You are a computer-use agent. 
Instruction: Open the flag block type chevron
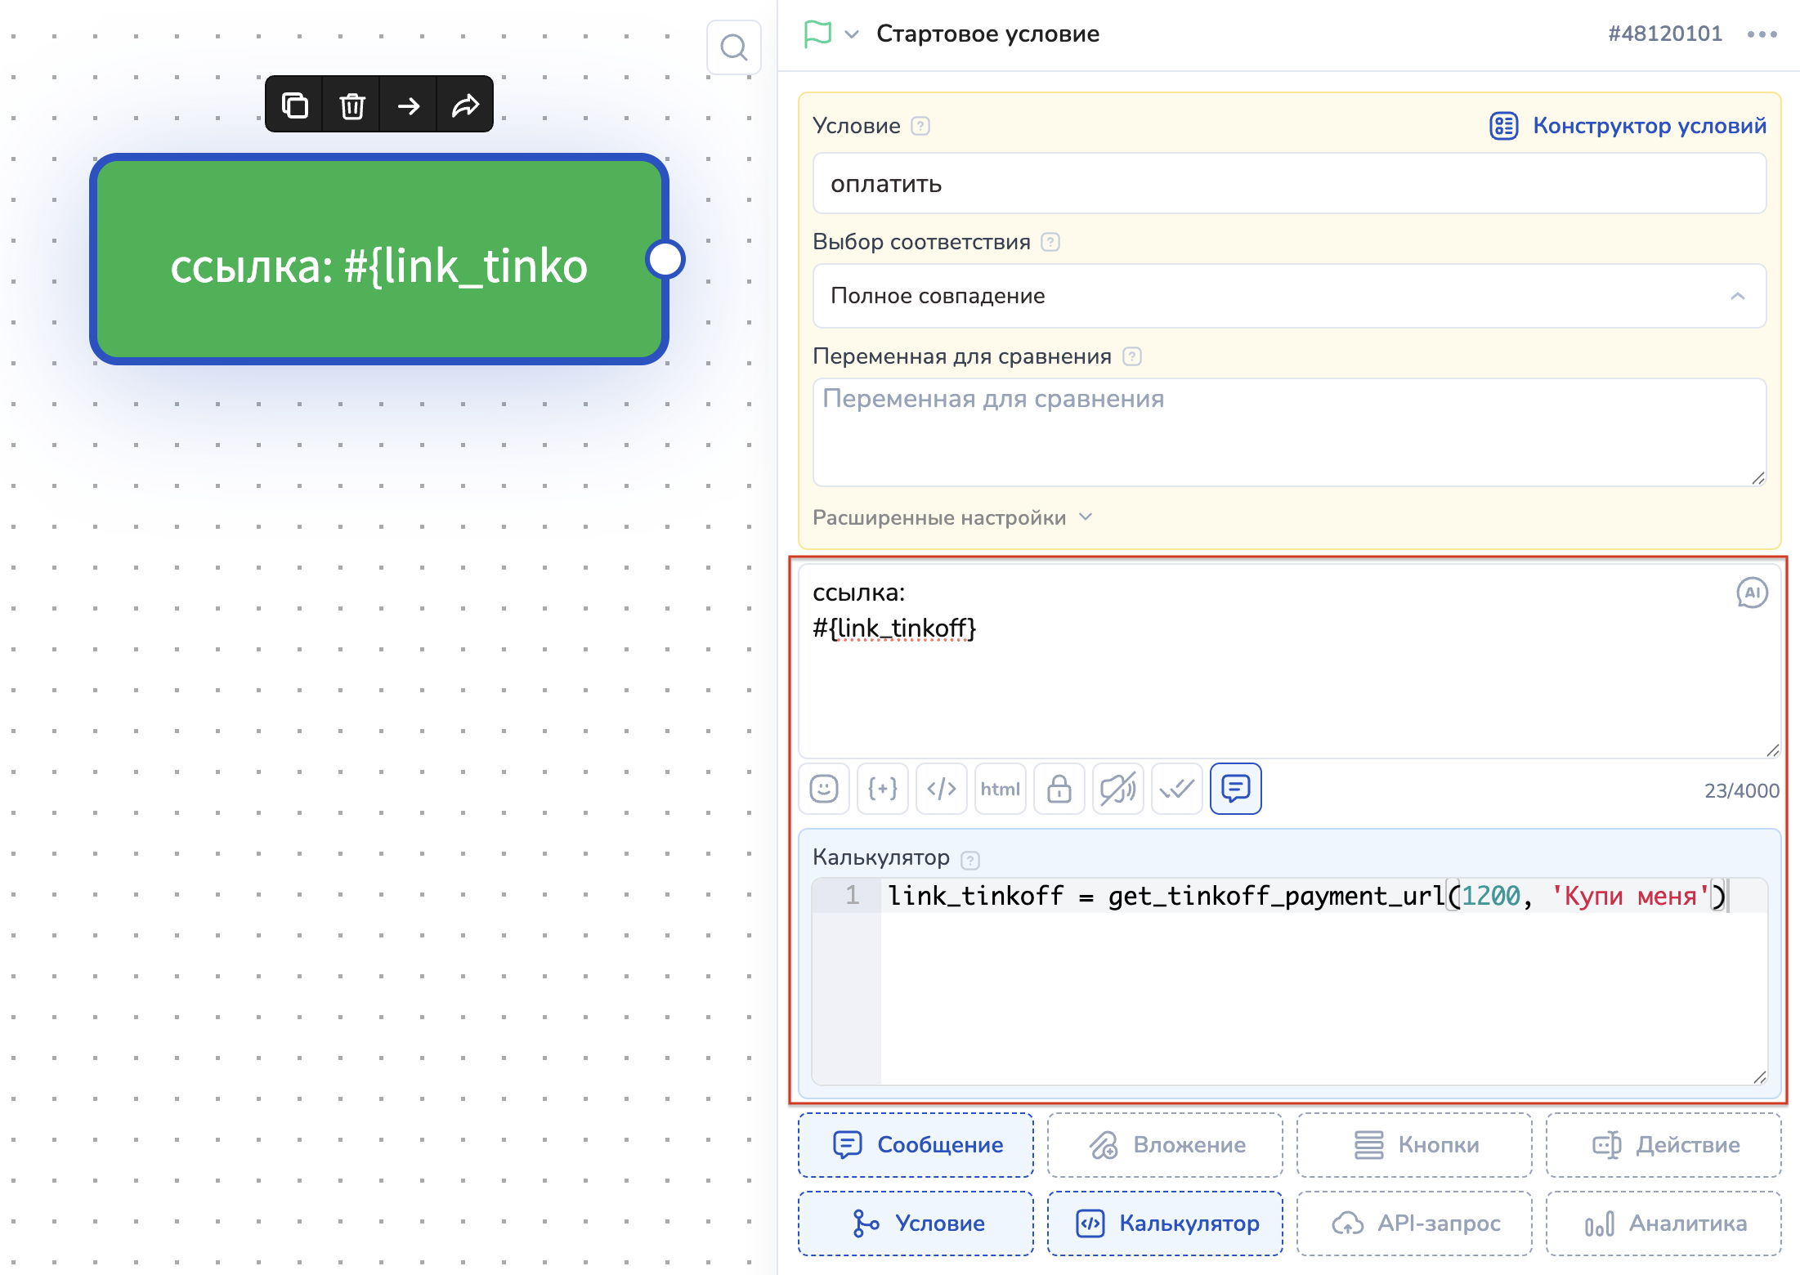coord(852,34)
